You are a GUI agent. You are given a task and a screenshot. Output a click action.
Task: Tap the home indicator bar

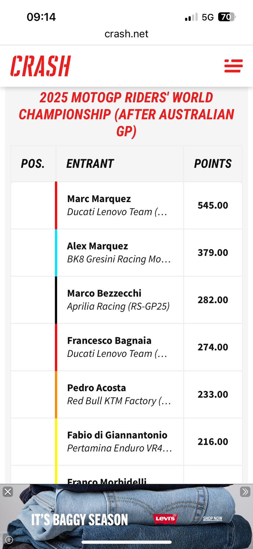tap(126, 542)
